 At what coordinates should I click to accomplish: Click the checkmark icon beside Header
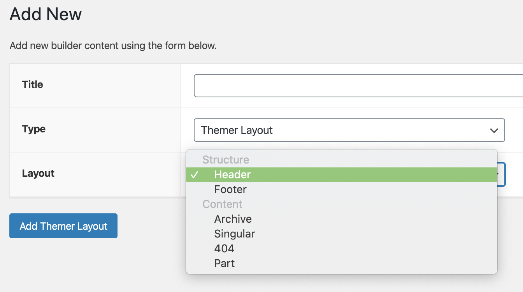tap(194, 175)
